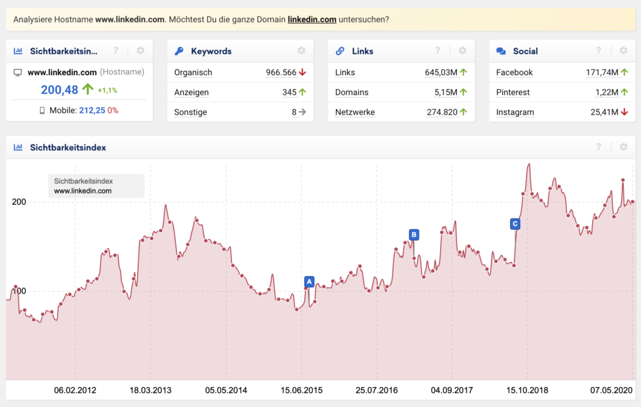Viewport: 641px width, 407px height.
Task: Open settings gear of Sichtbarkeitsindex chart panel
Action: click(x=623, y=147)
